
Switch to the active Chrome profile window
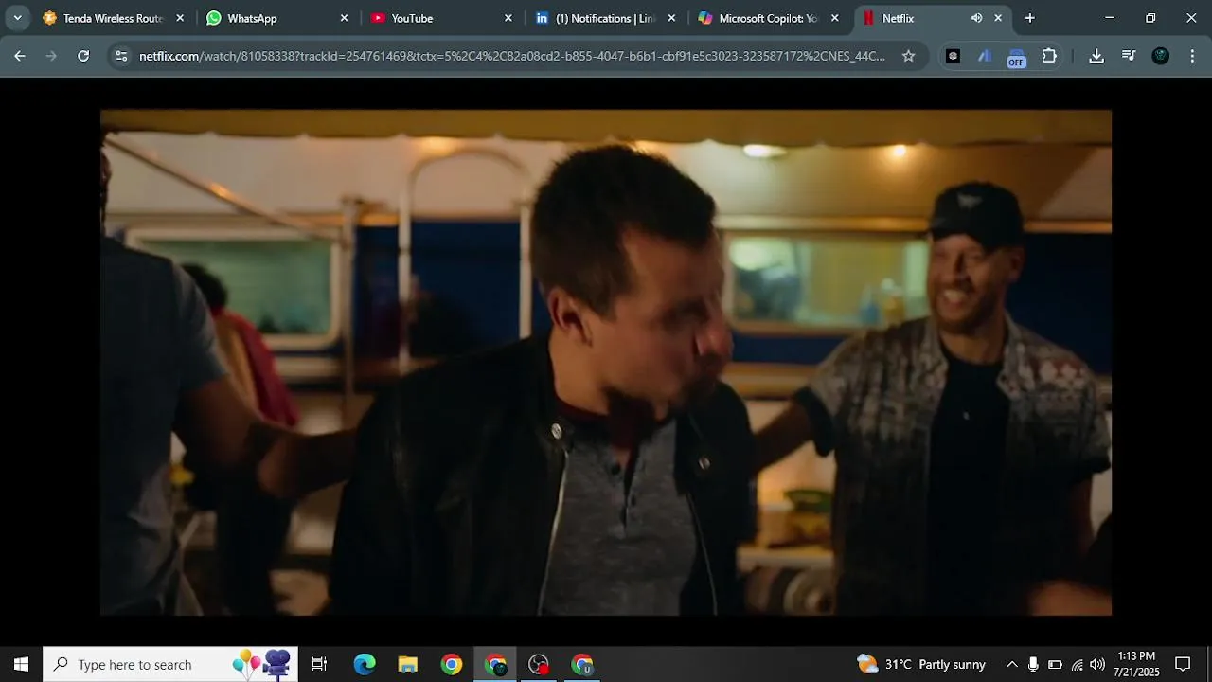click(x=495, y=664)
